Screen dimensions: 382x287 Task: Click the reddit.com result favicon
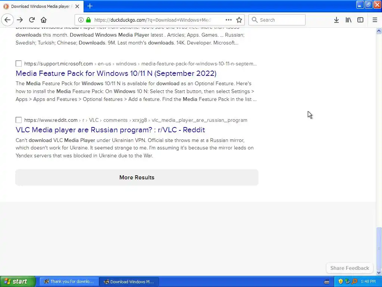[19, 120]
